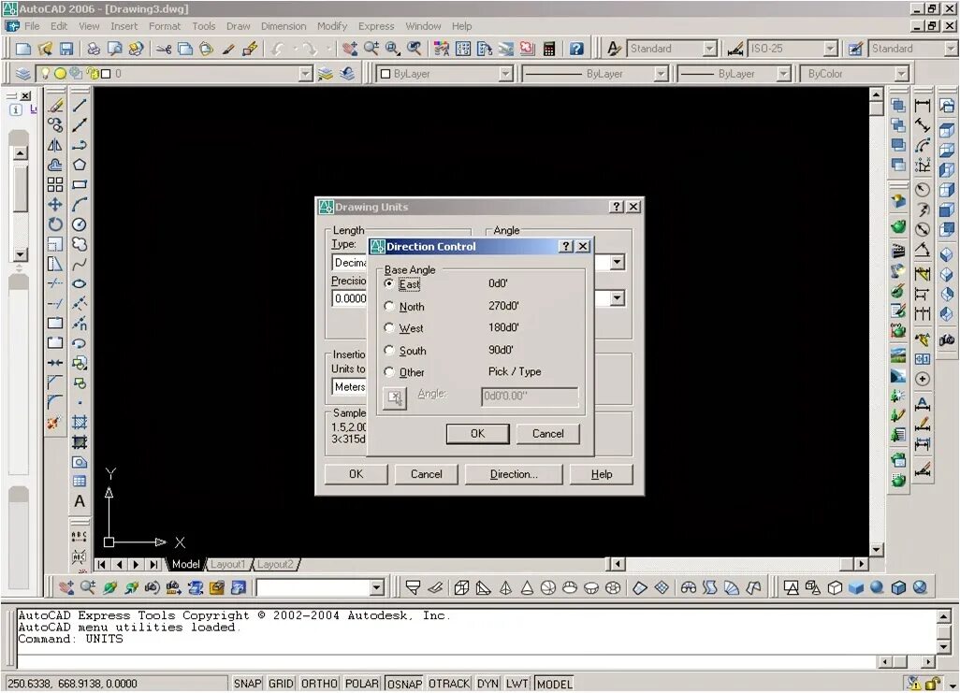Toggle ORTHO mode in status bar
Image resolution: width=960 pixels, height=693 pixels.
point(319,684)
